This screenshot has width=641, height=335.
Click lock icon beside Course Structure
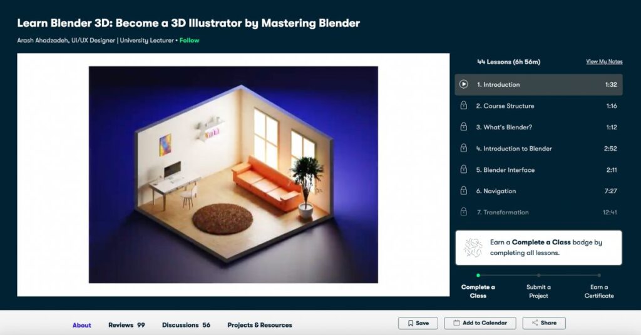pyautogui.click(x=464, y=106)
